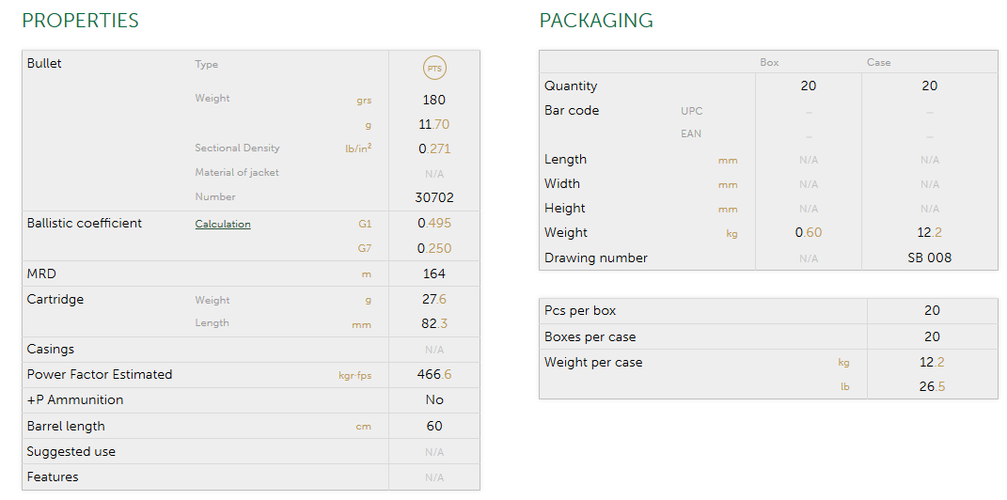Click the cartridge length value 82.3

(433, 323)
